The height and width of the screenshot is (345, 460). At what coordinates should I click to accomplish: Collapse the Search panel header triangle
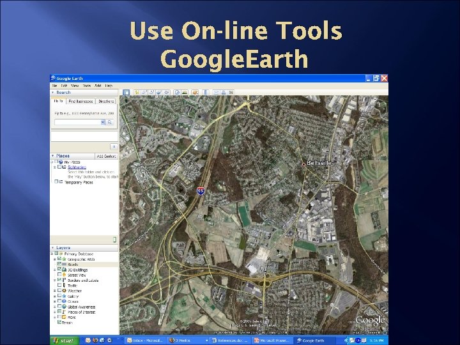click(x=53, y=93)
